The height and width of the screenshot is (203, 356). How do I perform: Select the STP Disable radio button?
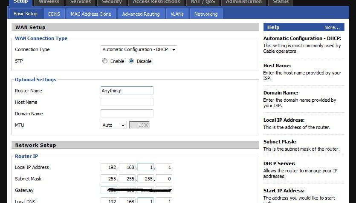click(131, 61)
